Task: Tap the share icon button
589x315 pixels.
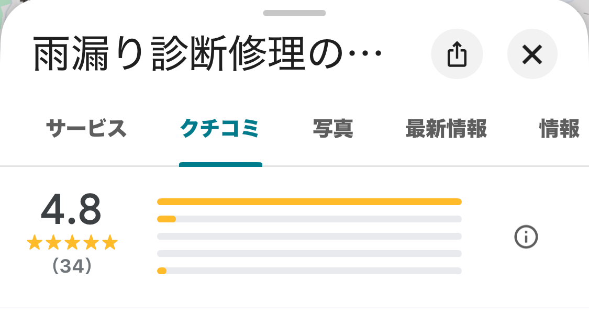Action: click(457, 54)
